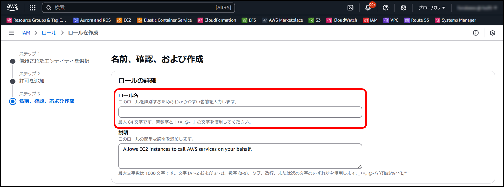
Task: Click the 説明 description text area
Action: pyautogui.click(x=240, y=156)
